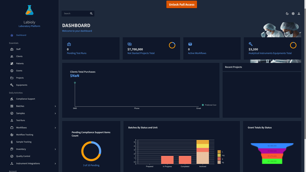Toggle dark mode moon icon
Screen dimensions: 306x172
coord(287,14)
